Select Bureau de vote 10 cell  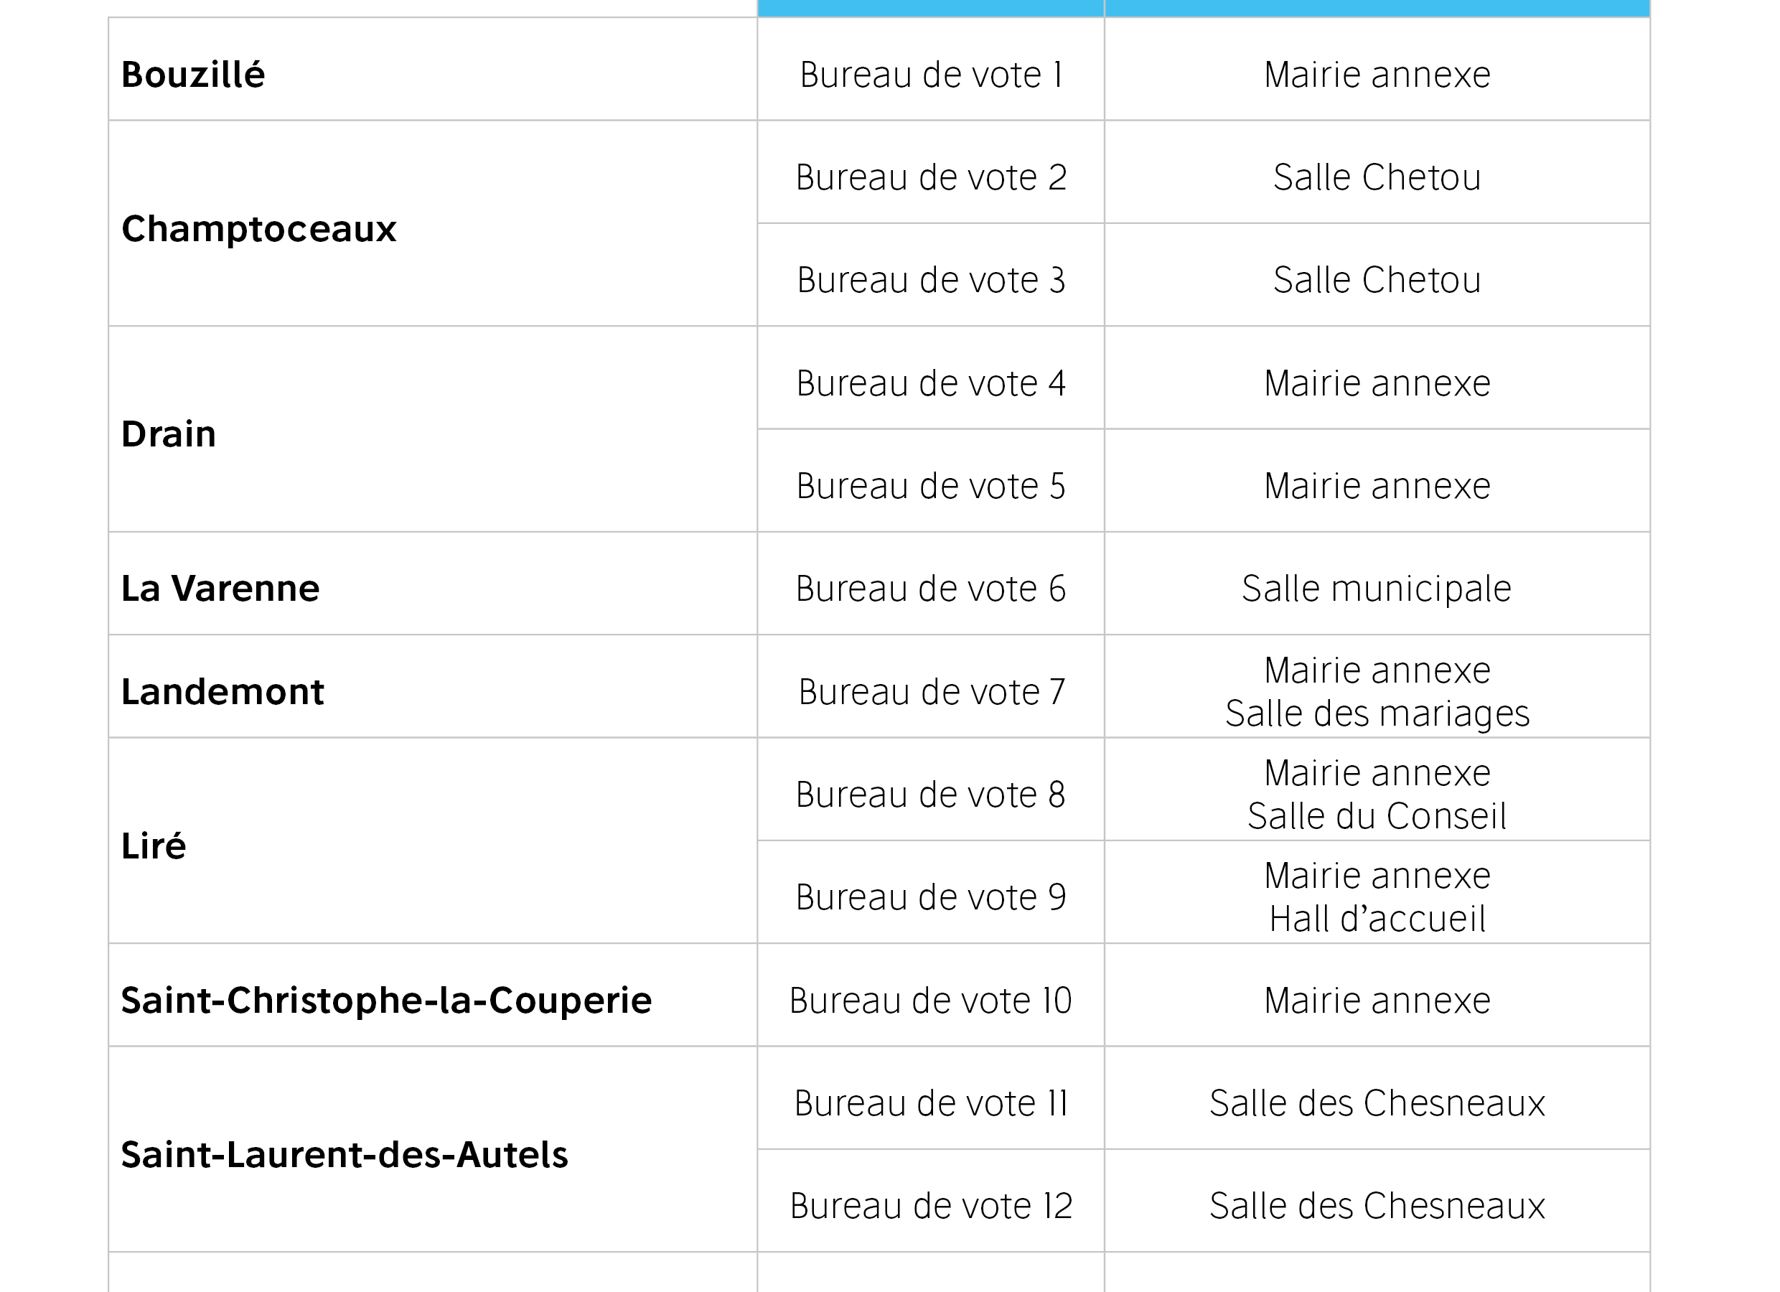coord(931,1001)
